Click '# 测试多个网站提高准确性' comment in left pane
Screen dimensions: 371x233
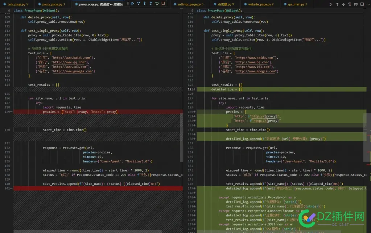(48, 48)
